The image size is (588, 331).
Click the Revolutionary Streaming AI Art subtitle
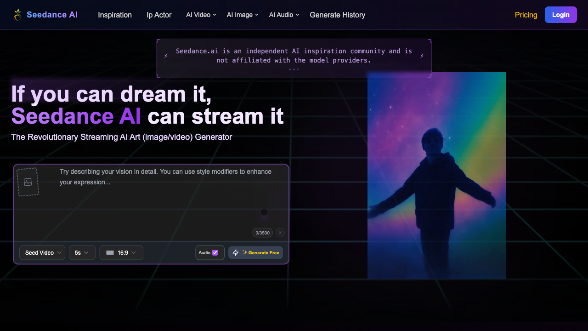[x=122, y=137]
